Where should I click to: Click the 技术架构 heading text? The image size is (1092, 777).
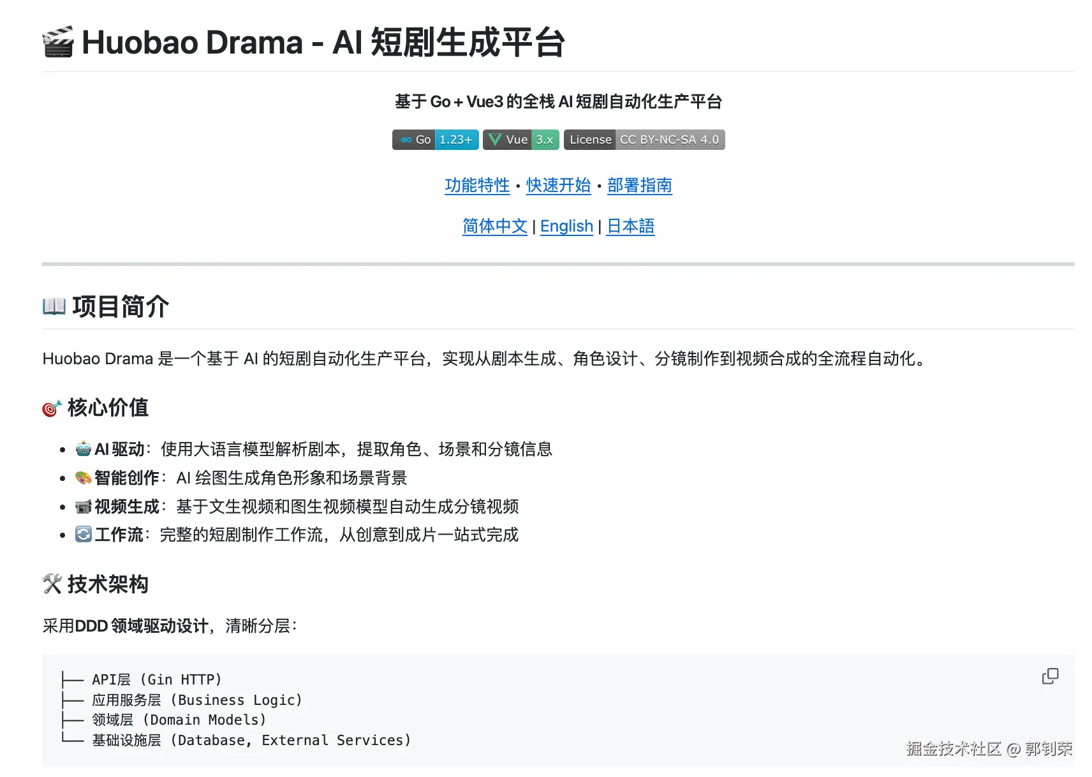108,584
